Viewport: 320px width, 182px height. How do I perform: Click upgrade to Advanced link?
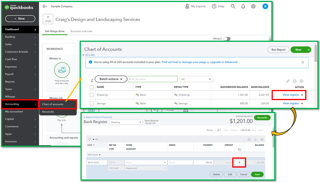(x=224, y=62)
